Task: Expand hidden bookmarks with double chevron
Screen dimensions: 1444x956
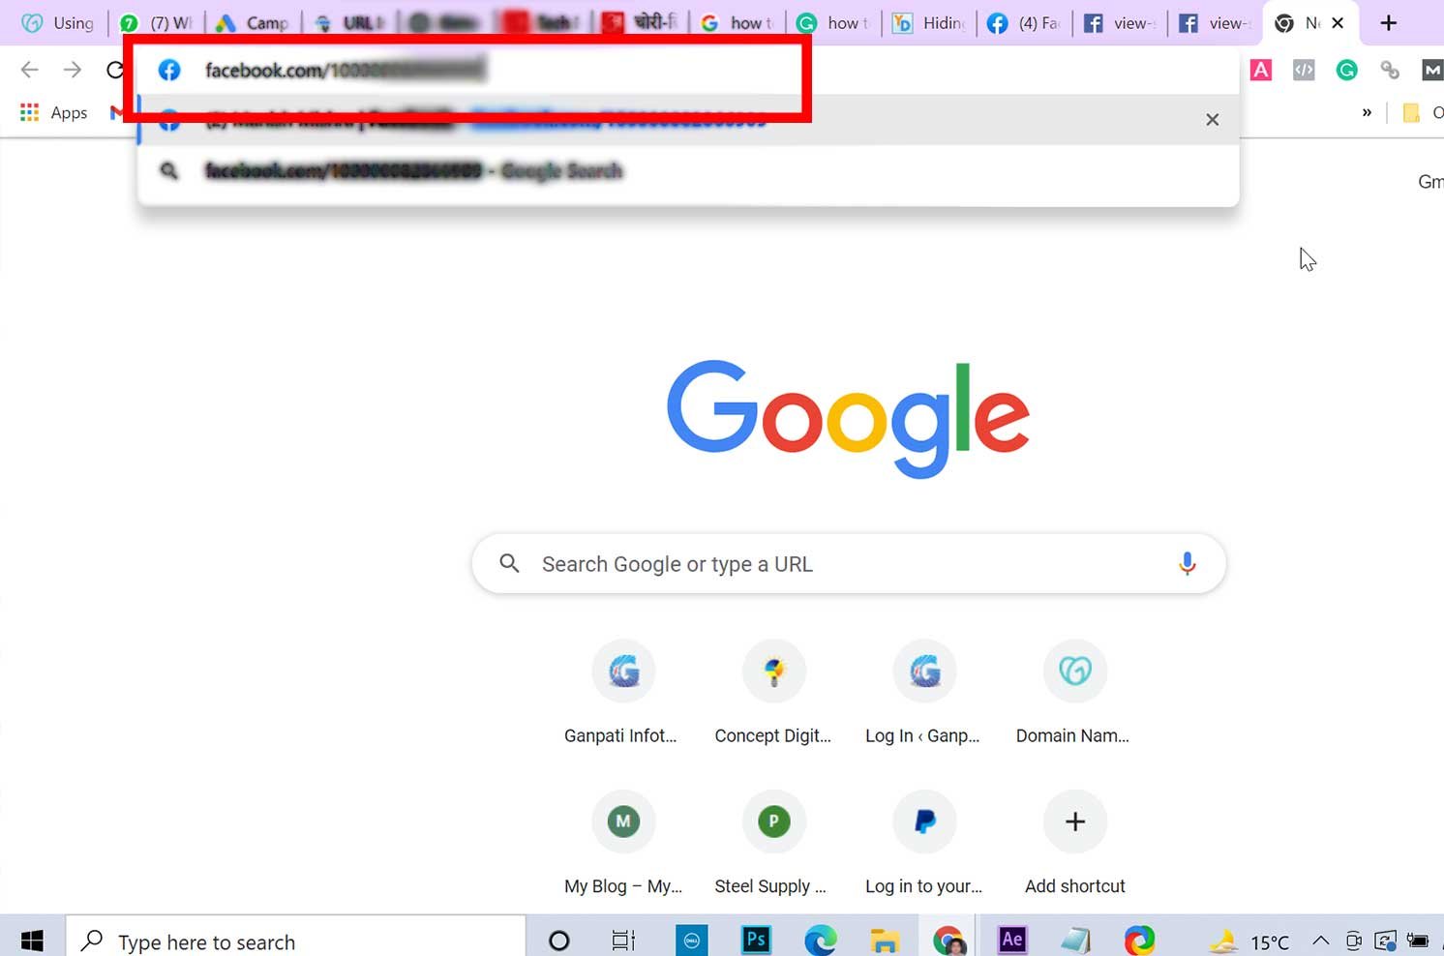Action: pyautogui.click(x=1367, y=113)
